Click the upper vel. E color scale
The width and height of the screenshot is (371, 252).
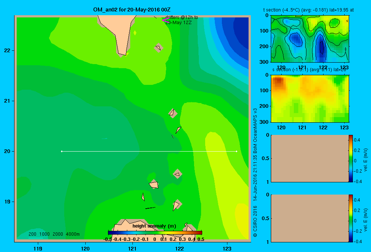(x=351, y=158)
